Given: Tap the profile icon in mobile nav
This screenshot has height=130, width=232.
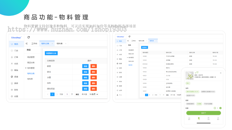Looking at the screenshot, I should point(218,118).
